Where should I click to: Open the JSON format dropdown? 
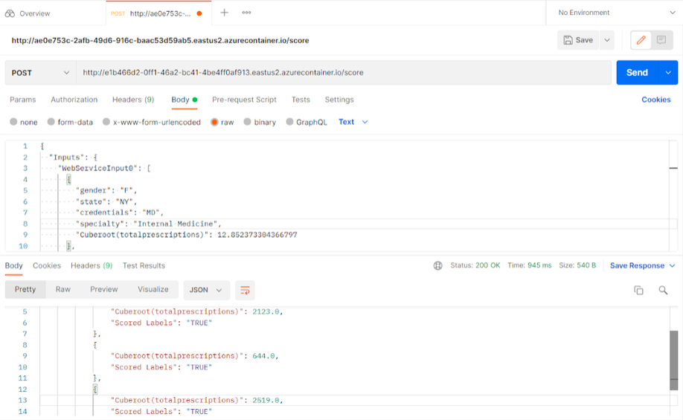[206, 290]
